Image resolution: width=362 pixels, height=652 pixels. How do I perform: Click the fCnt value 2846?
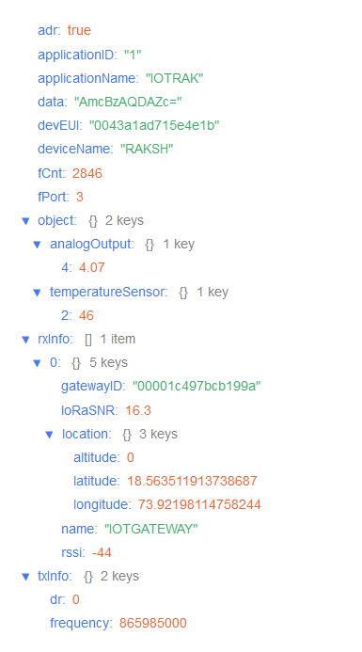(x=87, y=173)
